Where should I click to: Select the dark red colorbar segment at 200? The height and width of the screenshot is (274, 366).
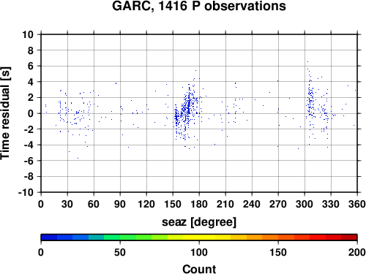click(349, 237)
